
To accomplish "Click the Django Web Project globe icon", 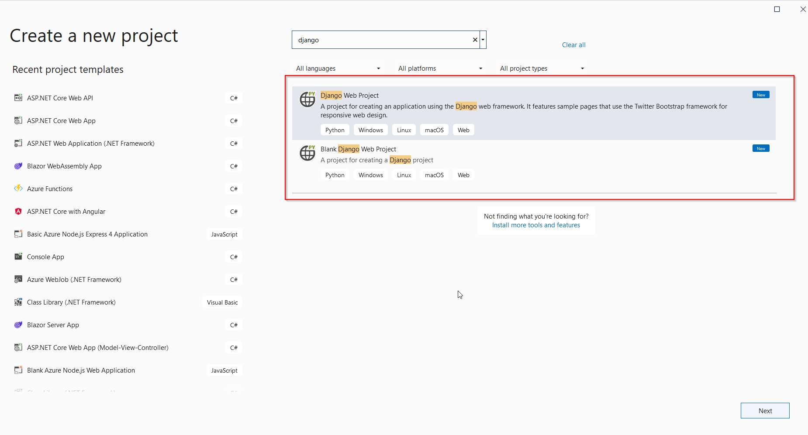I will [x=307, y=99].
